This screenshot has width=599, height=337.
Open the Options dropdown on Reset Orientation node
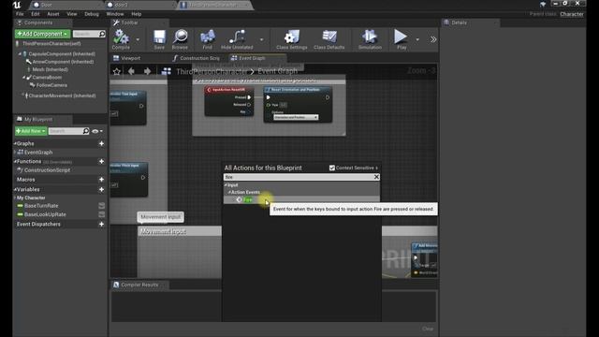pos(296,117)
